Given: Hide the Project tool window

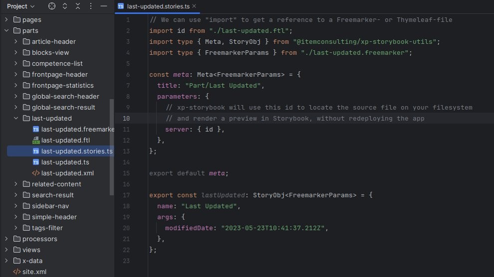Looking at the screenshot, I should tap(104, 6).
